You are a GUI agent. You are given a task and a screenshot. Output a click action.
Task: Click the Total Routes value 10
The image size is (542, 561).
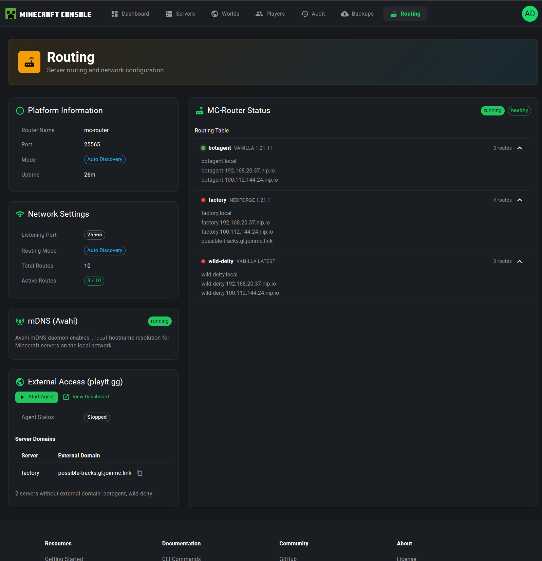pos(87,266)
